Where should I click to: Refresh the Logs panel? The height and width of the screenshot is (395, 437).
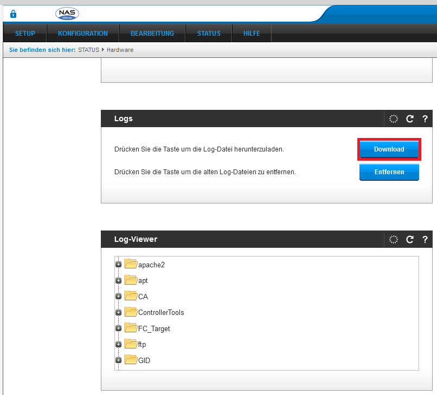[x=409, y=119]
